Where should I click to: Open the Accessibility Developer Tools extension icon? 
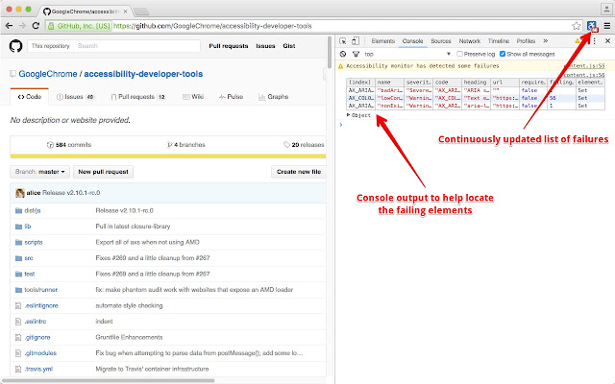click(592, 26)
